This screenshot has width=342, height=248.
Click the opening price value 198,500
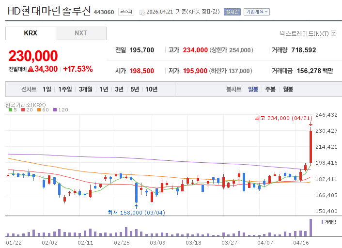[x=142, y=71]
